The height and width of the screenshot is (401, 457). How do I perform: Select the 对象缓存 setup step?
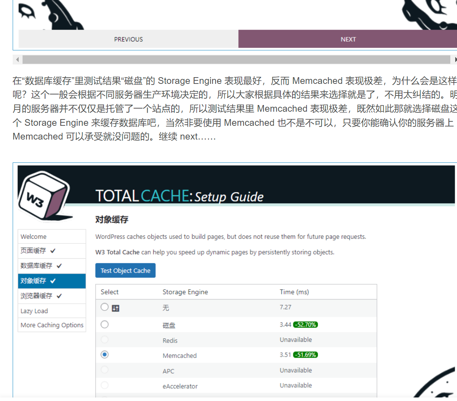click(x=52, y=281)
